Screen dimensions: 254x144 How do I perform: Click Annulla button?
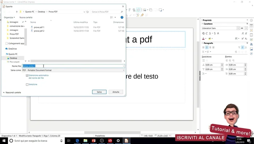[116, 92]
